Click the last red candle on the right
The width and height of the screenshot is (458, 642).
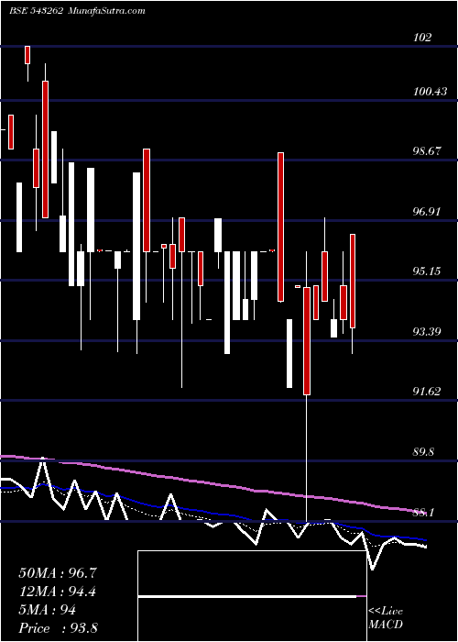[x=353, y=281]
